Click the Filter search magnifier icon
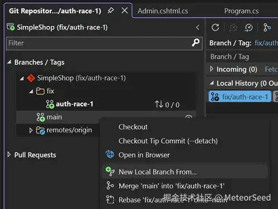Image resolution: width=278 pixels, height=209 pixels. (x=196, y=43)
